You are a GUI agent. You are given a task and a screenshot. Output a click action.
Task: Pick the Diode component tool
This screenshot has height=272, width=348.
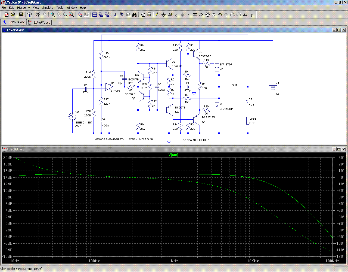(195, 15)
